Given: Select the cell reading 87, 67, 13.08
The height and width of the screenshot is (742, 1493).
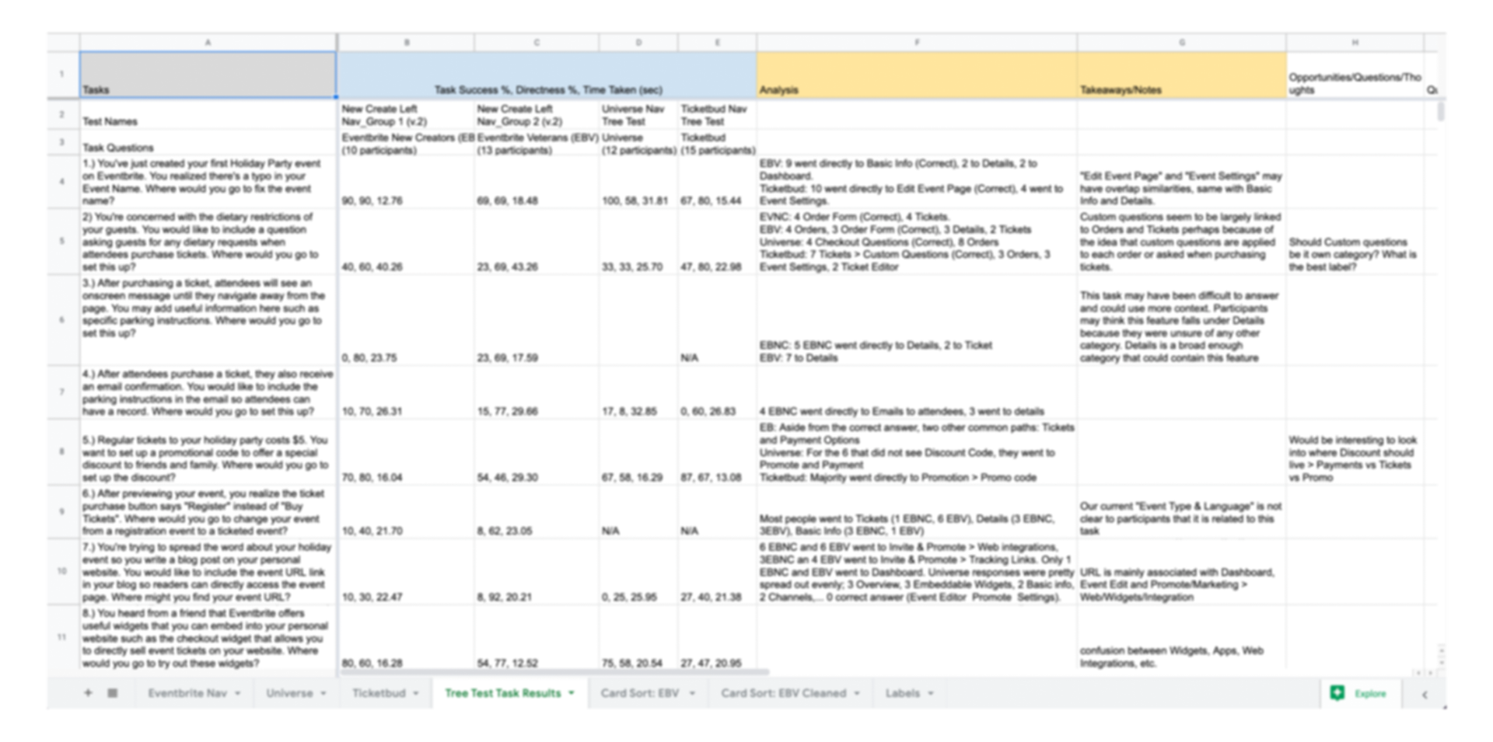Looking at the screenshot, I should coord(717,452).
